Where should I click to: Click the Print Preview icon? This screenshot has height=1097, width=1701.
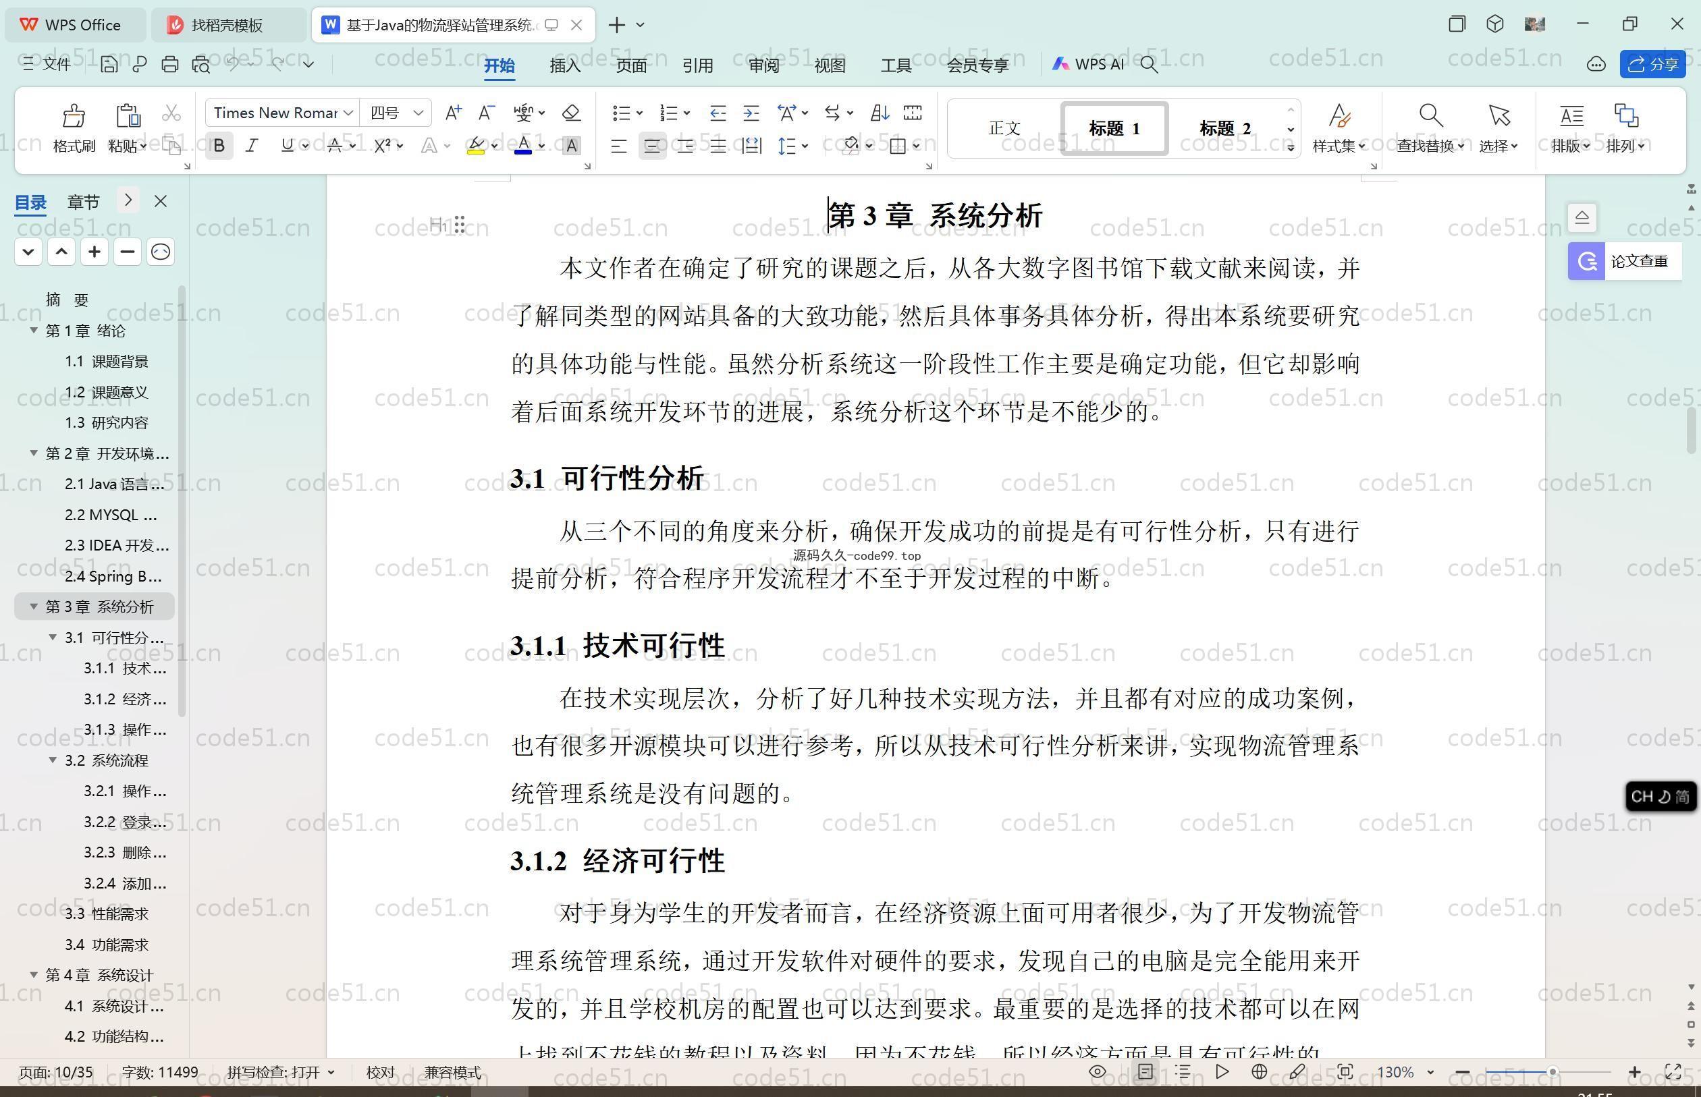tap(201, 64)
